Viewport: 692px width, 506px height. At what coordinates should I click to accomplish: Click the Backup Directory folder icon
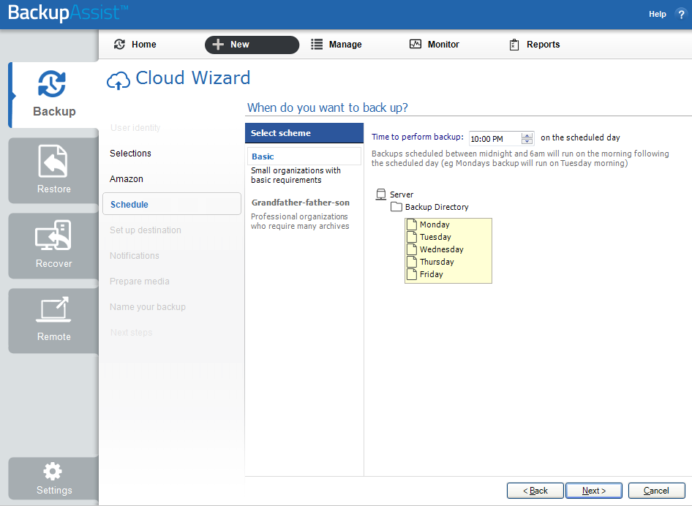[x=396, y=206]
